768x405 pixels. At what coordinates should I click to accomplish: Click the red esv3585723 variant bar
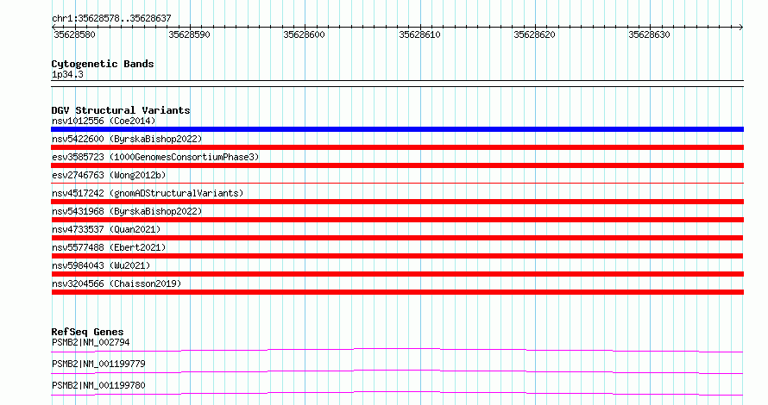pos(397,165)
